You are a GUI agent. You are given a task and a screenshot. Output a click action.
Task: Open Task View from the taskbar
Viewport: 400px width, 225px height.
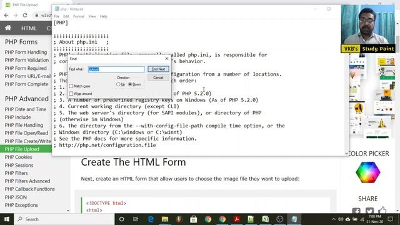(x=136, y=219)
